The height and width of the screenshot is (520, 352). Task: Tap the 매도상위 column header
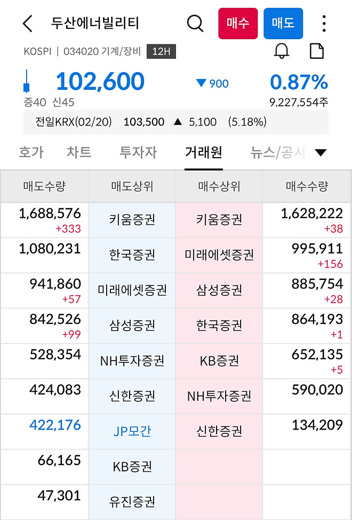pos(132,187)
